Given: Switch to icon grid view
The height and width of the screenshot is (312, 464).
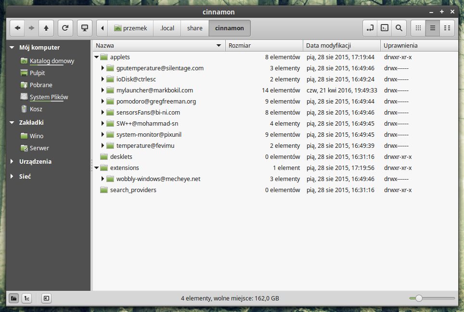Looking at the screenshot, I should coord(418,28).
